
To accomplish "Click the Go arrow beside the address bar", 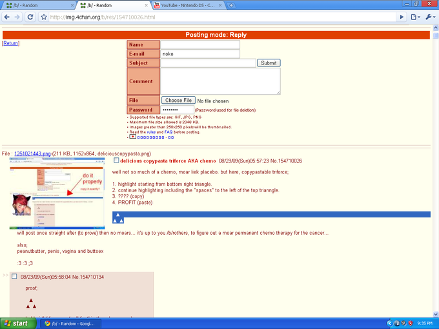I will [402, 17].
